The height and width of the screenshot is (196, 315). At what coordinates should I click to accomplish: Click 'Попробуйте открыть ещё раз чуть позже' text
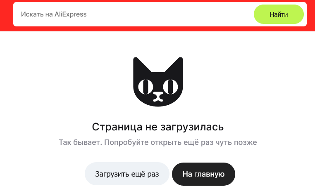[x=181, y=142]
